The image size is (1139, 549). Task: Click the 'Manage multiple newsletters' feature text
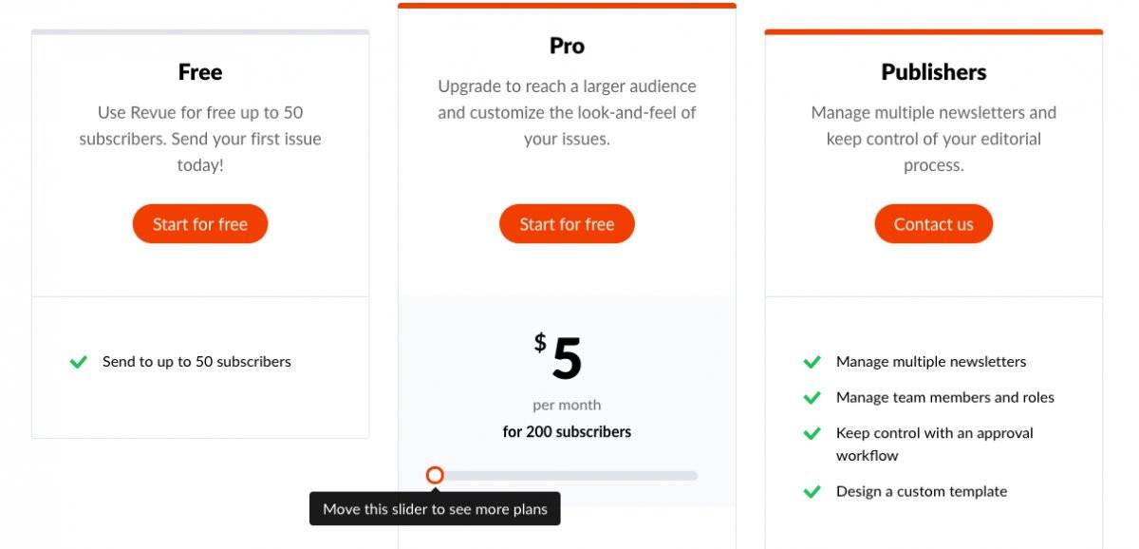coord(930,362)
